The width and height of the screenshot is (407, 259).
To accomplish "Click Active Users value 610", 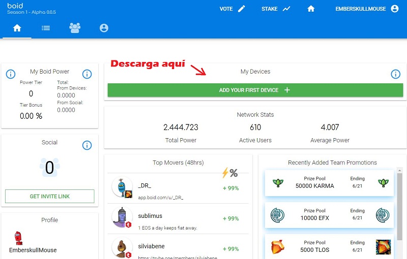I will click(x=255, y=127).
